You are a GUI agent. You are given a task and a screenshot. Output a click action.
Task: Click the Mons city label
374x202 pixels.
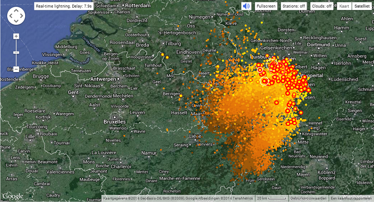[x=89, y=162]
